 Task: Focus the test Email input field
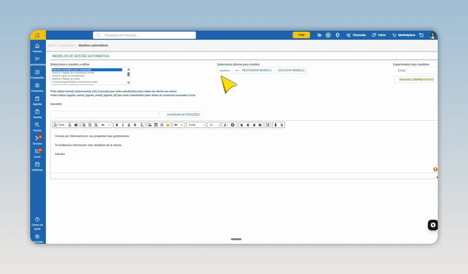click(422, 71)
